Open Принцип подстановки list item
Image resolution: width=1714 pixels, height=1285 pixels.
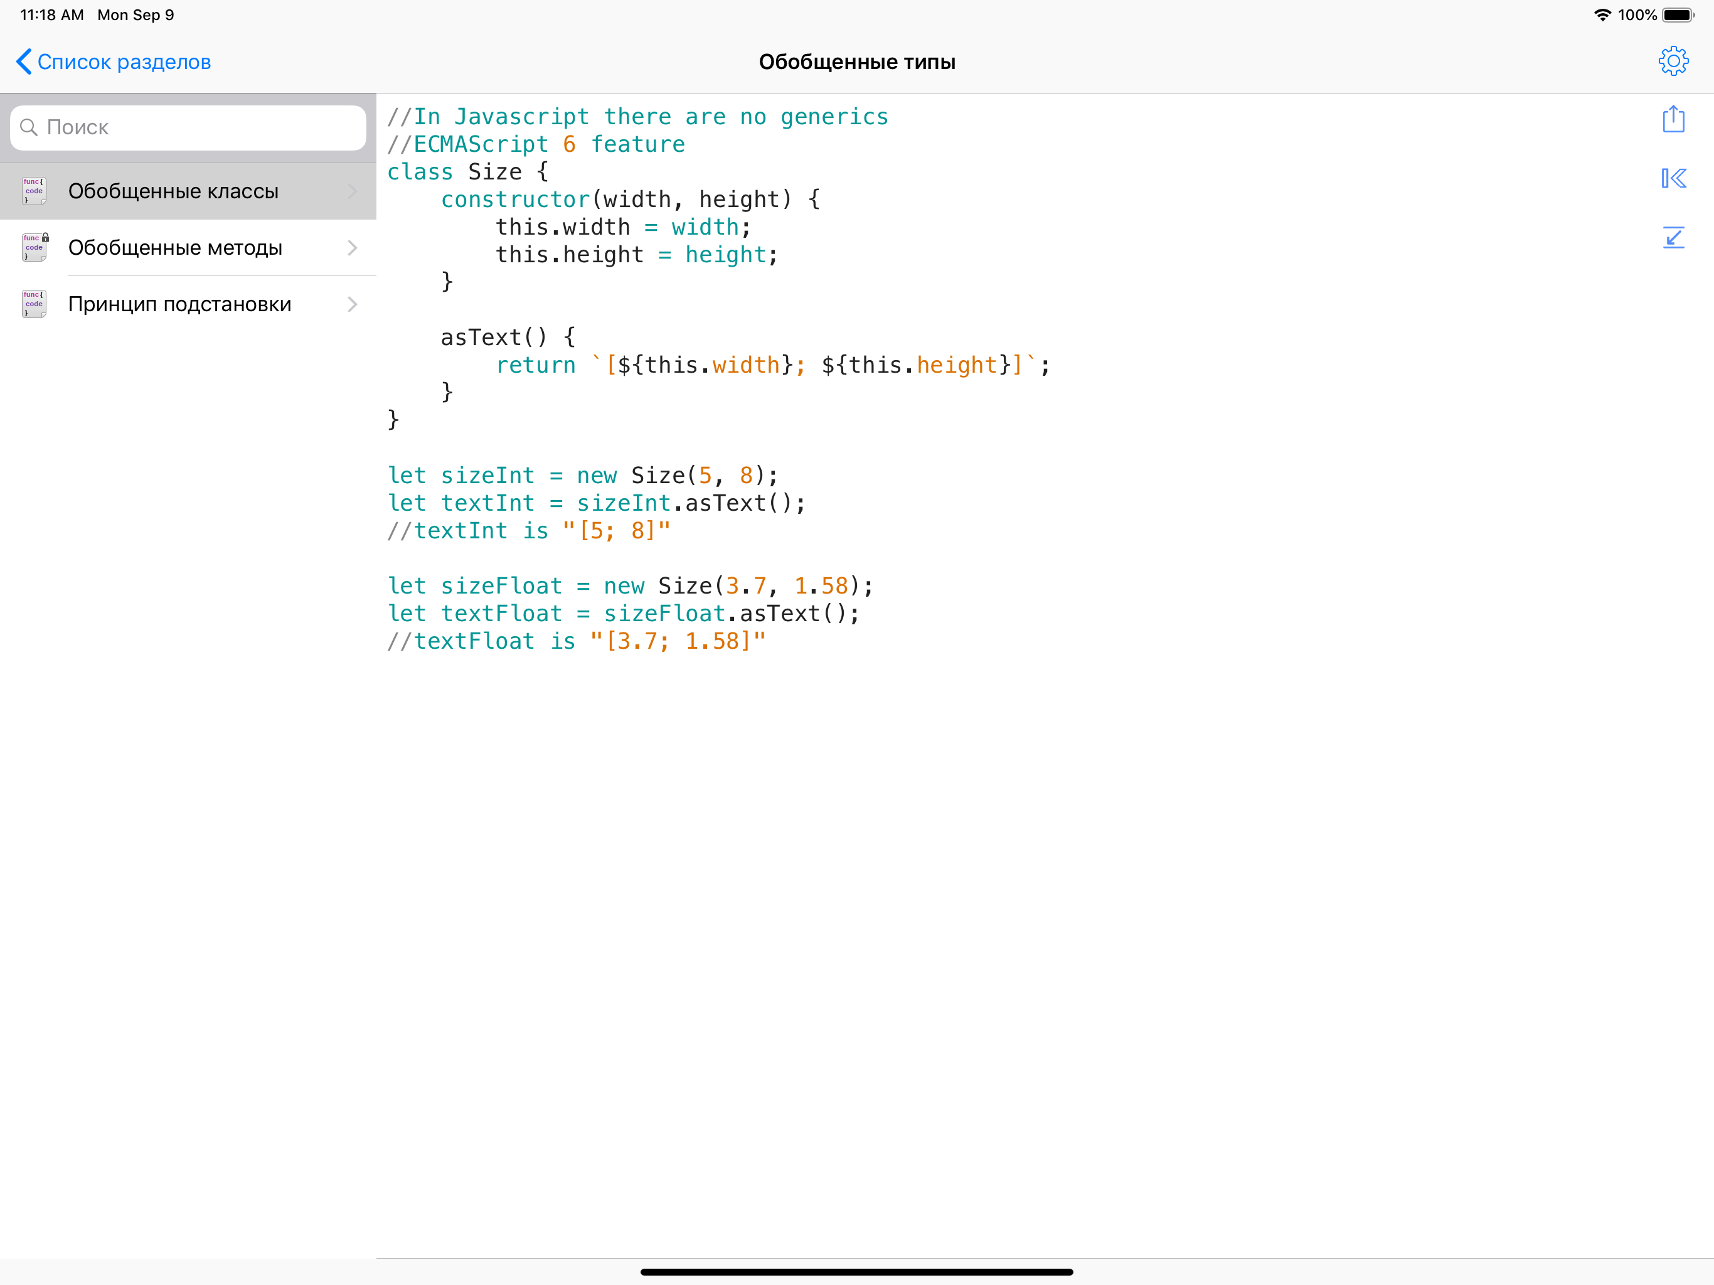[x=180, y=304]
